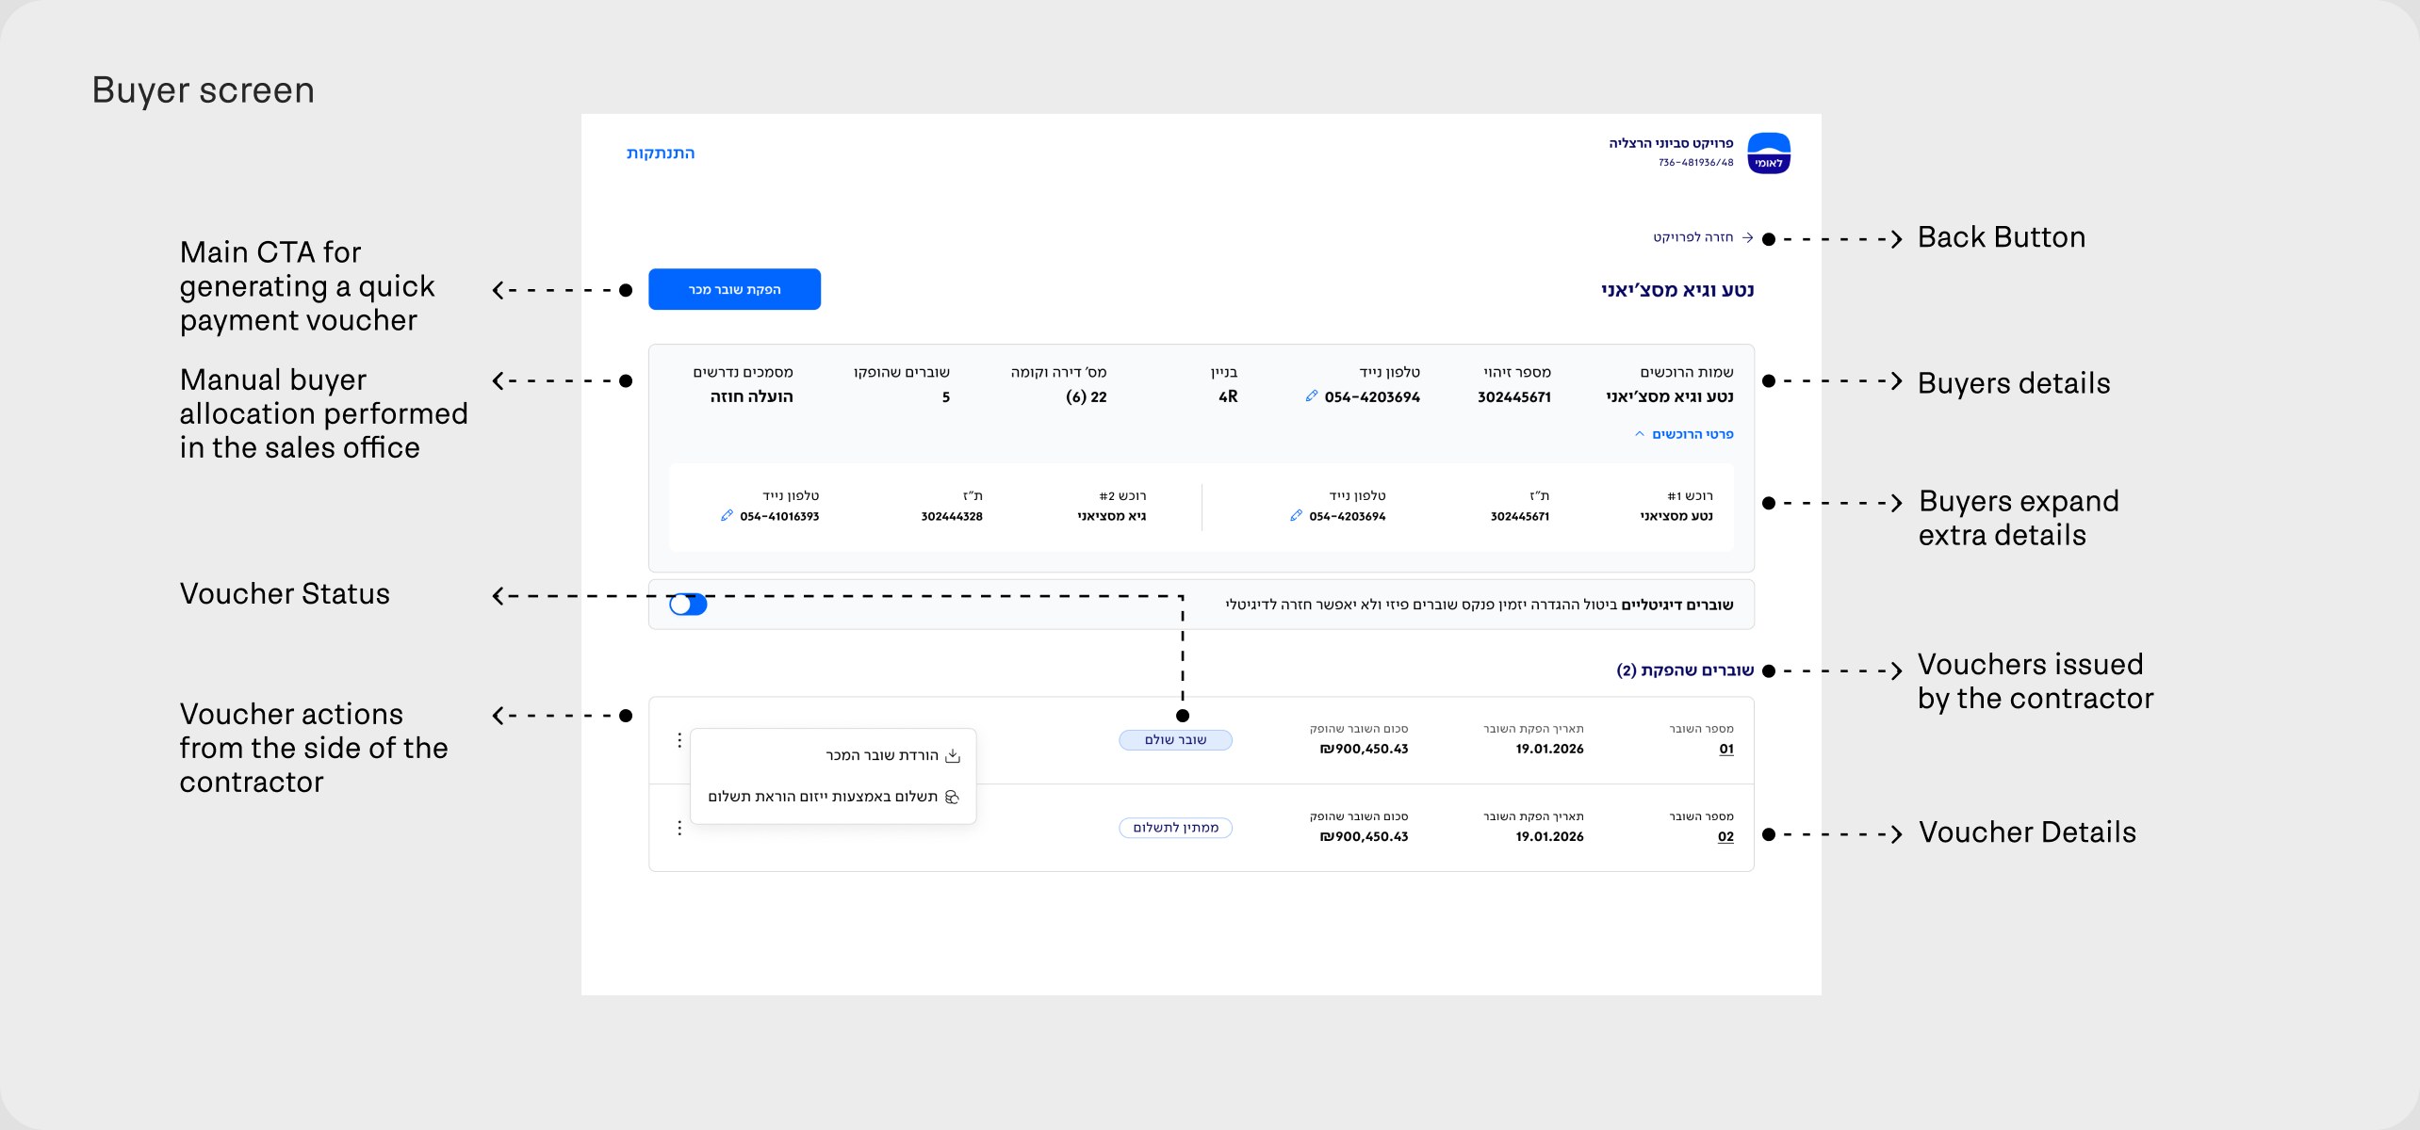Open three-dots menu for voucher 02
The image size is (2420, 1130).
679,828
